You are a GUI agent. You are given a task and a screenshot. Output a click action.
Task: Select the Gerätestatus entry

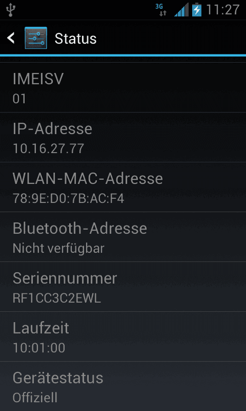[x=123, y=386]
